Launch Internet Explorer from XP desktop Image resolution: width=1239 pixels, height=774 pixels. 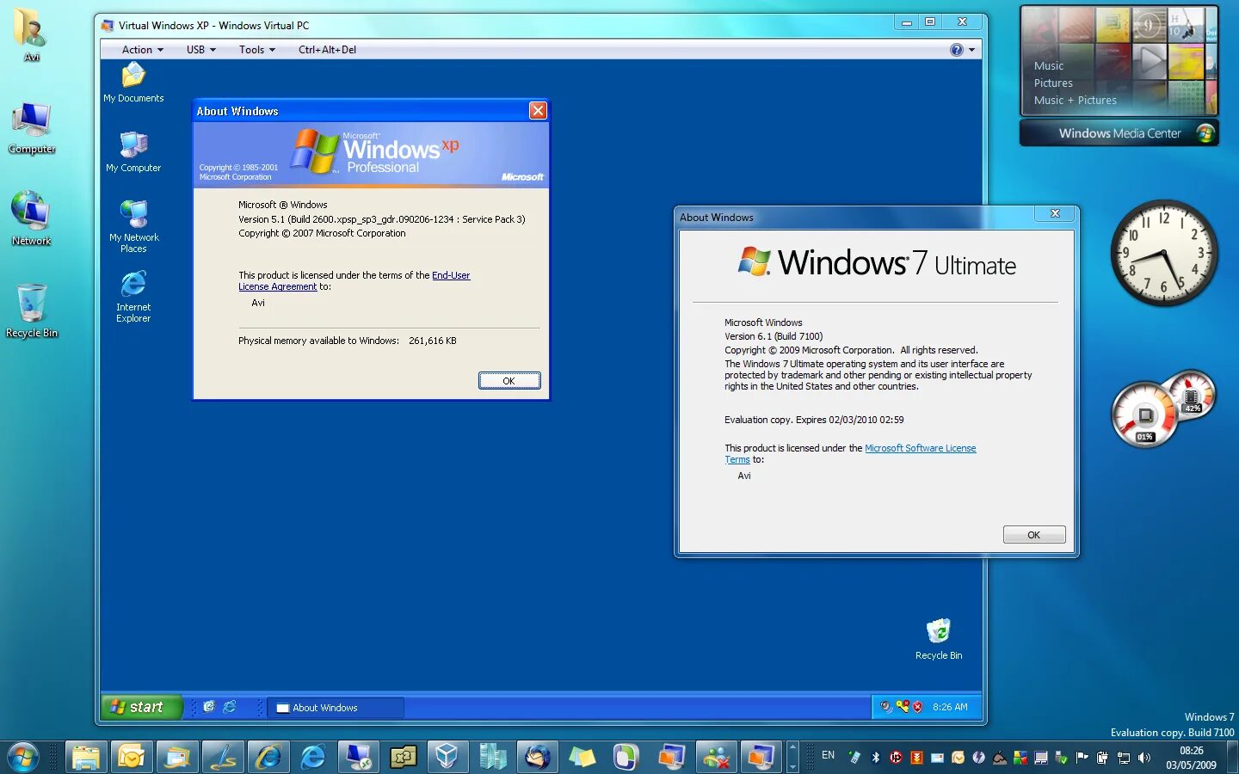133,297
